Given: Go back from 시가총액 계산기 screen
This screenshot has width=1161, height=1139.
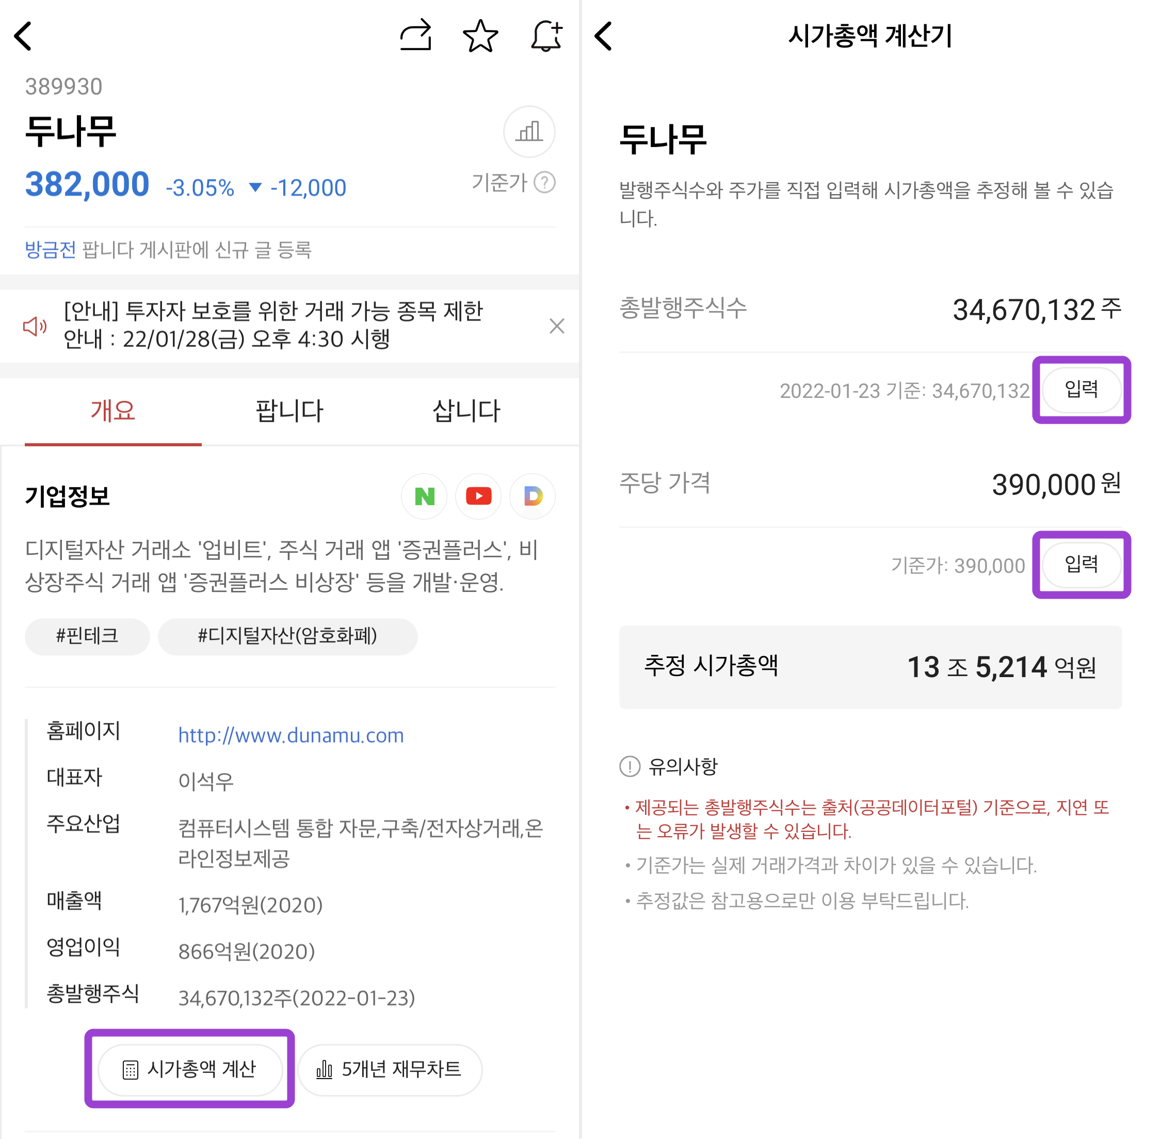Looking at the screenshot, I should click(x=604, y=36).
